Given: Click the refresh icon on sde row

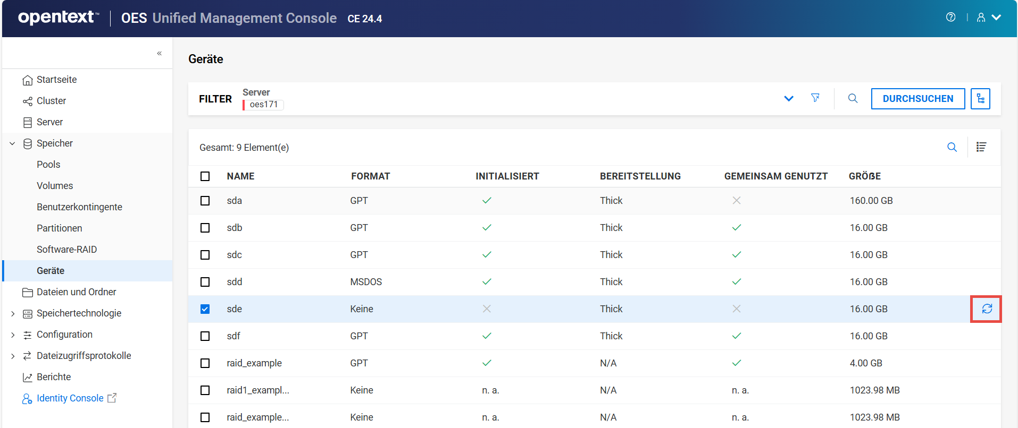Looking at the screenshot, I should [x=987, y=309].
